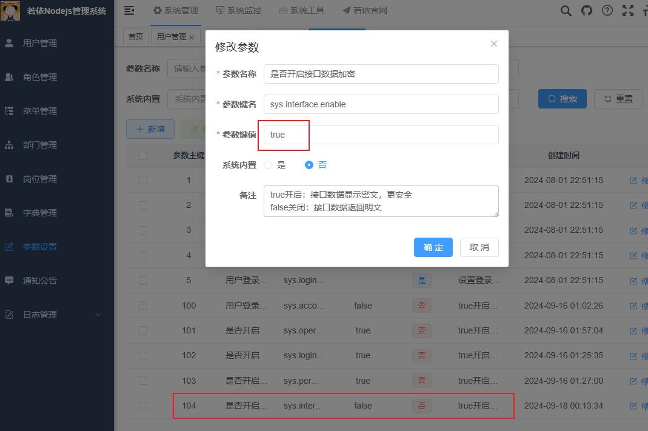Select the search magnifier icon in header
This screenshot has width=648, height=431.
click(566, 10)
